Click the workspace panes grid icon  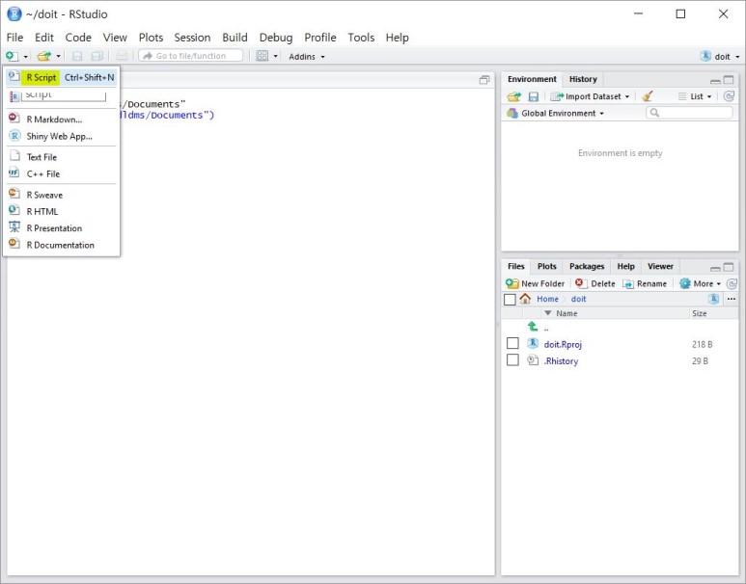262,56
